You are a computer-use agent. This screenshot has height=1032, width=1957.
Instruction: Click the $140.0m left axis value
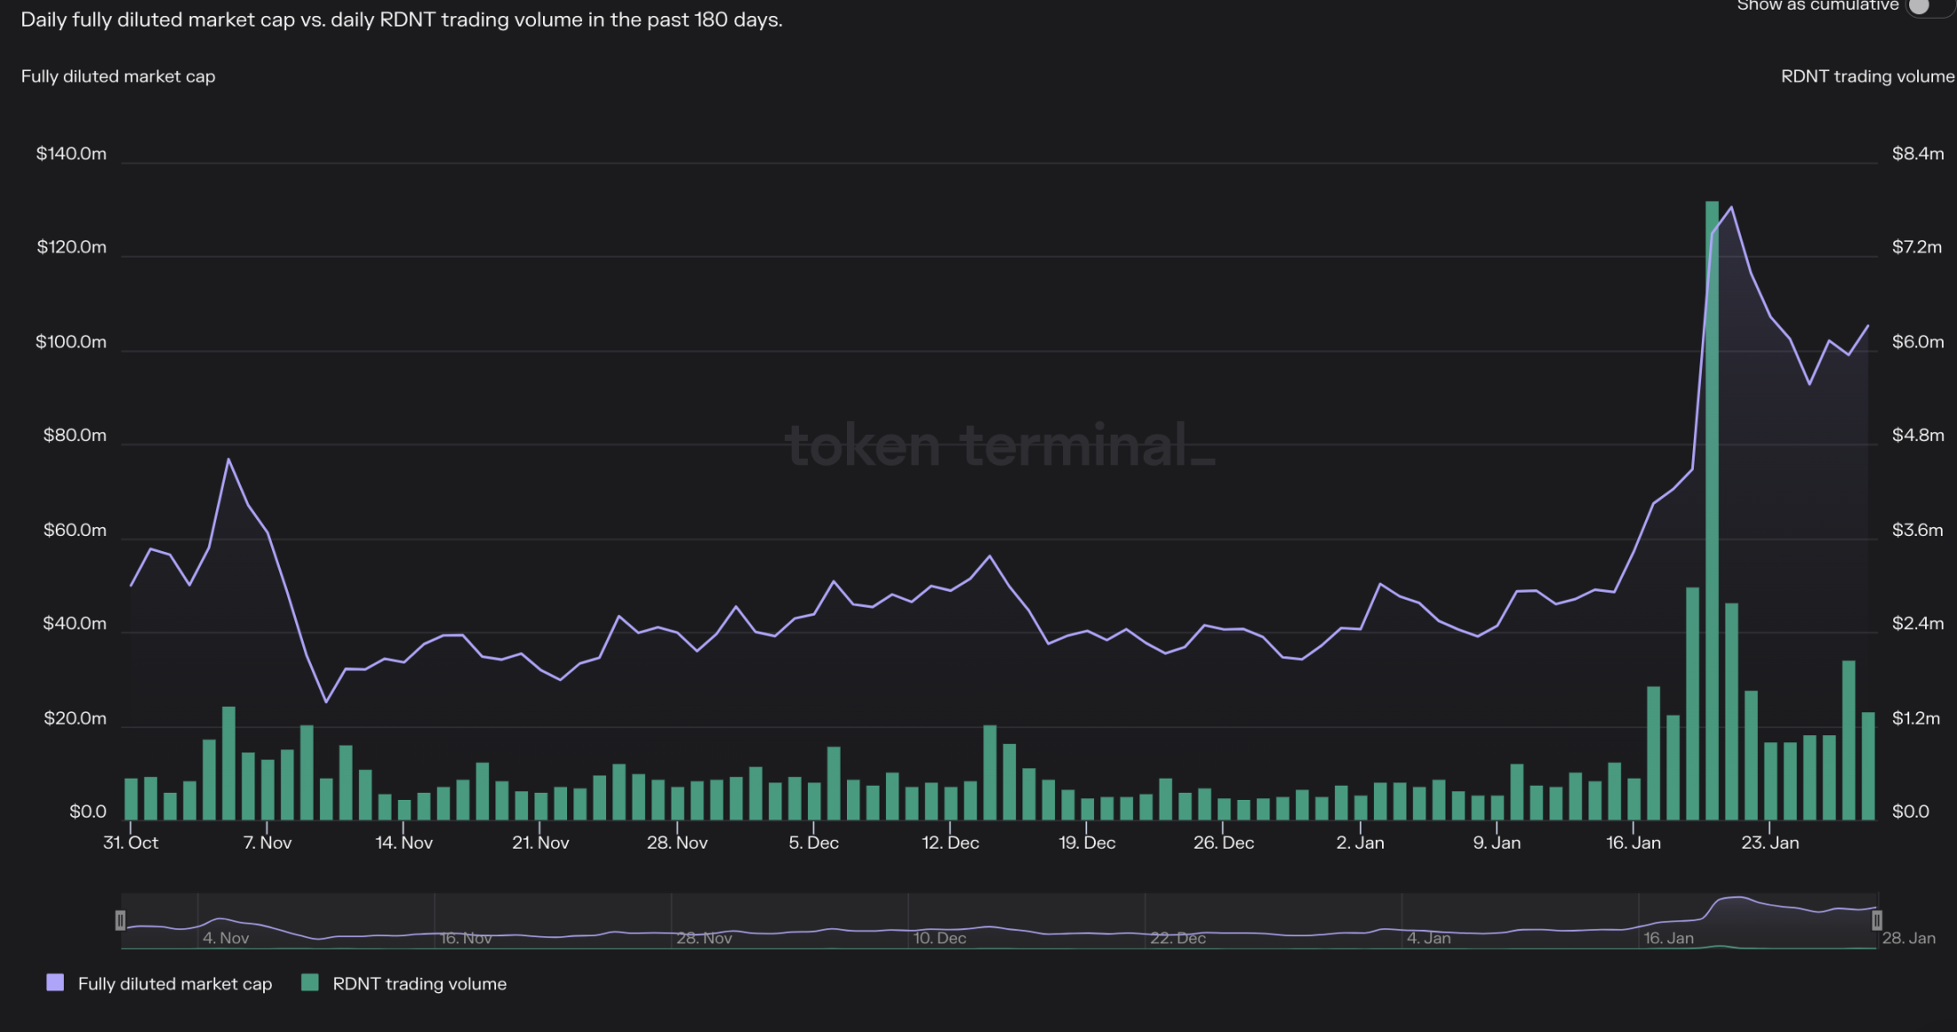point(71,154)
